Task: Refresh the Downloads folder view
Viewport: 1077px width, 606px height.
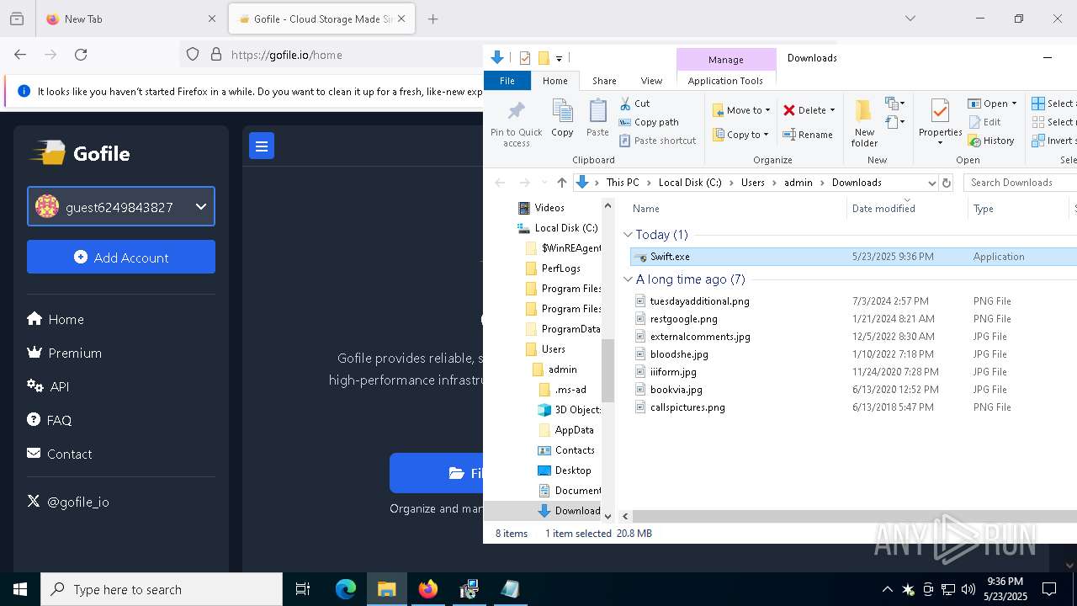Action: coord(947,183)
